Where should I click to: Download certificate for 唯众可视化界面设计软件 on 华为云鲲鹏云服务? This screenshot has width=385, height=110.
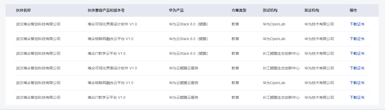pyautogui.click(x=357, y=68)
